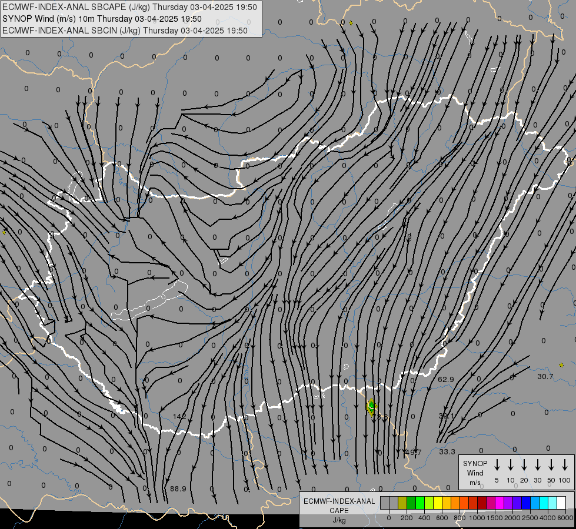576x529 pixels.
Task: Select the pure blue swatch left of the 2500 tick
Action: point(525,503)
